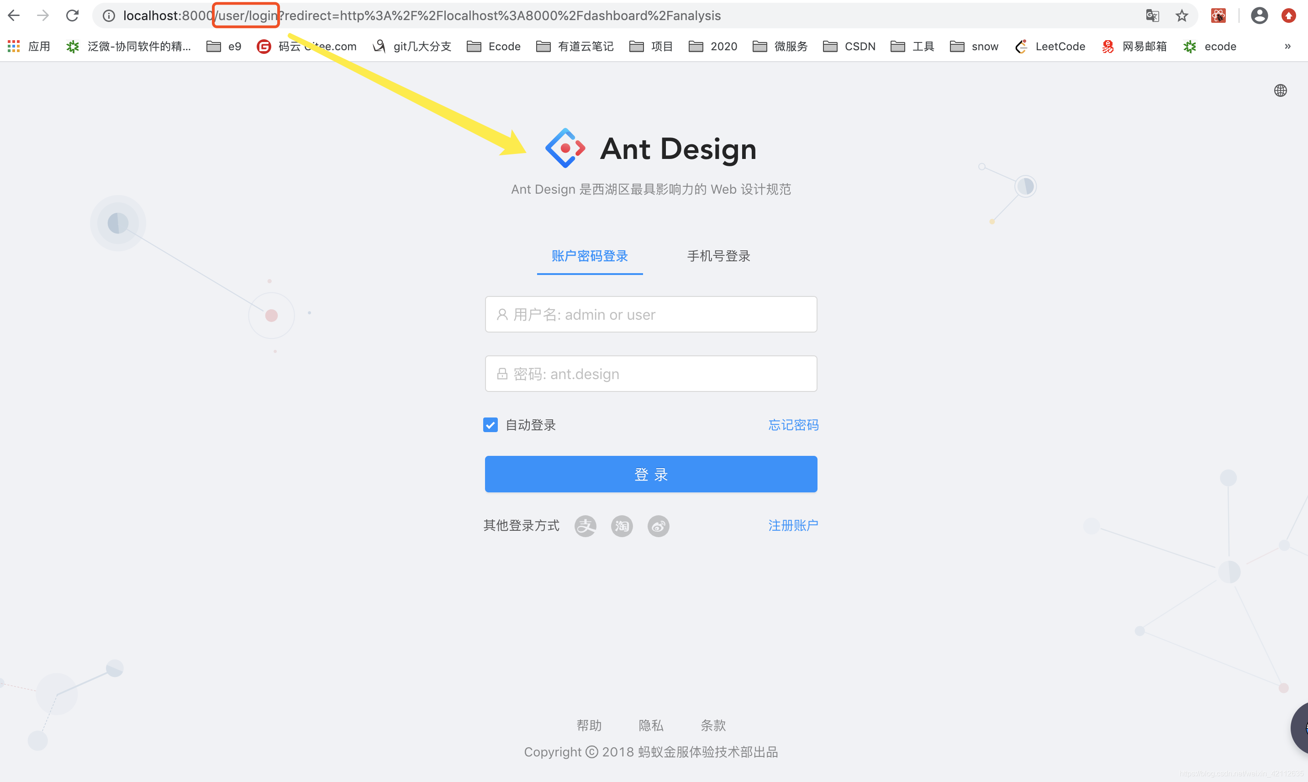
Task: Click the 忘记密码 link
Action: coord(793,425)
